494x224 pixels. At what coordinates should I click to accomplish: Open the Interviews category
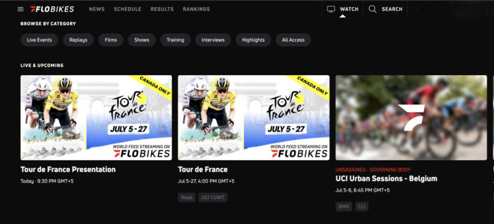213,40
